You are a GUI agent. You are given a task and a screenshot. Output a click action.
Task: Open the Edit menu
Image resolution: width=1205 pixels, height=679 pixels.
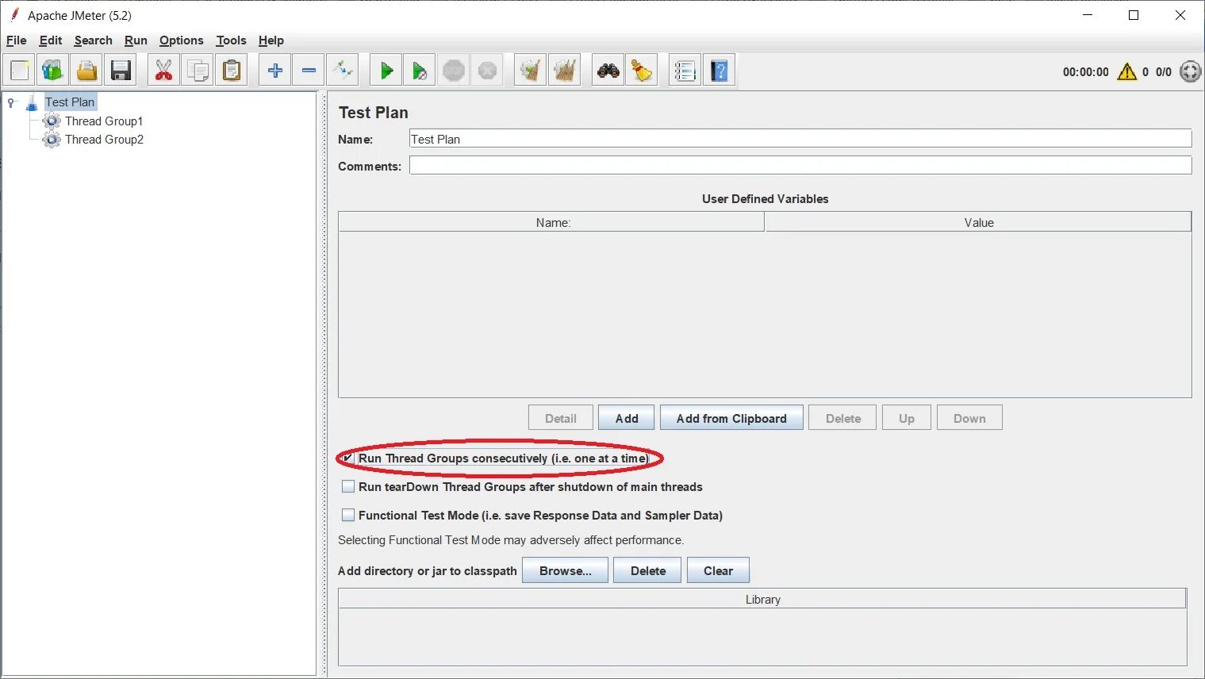point(51,40)
